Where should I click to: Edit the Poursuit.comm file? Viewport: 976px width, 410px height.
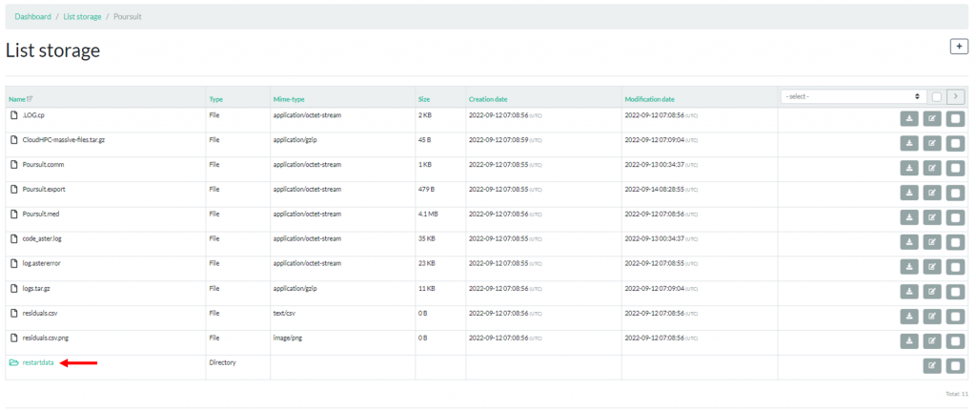click(x=932, y=168)
